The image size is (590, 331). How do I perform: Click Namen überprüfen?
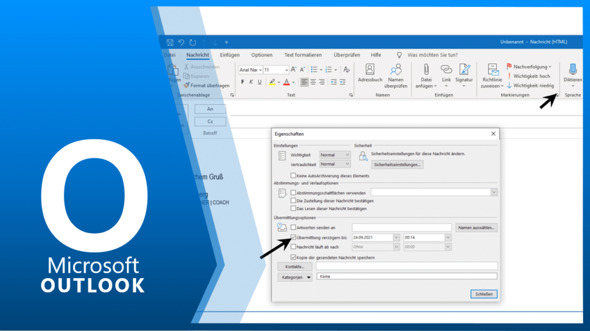396,76
